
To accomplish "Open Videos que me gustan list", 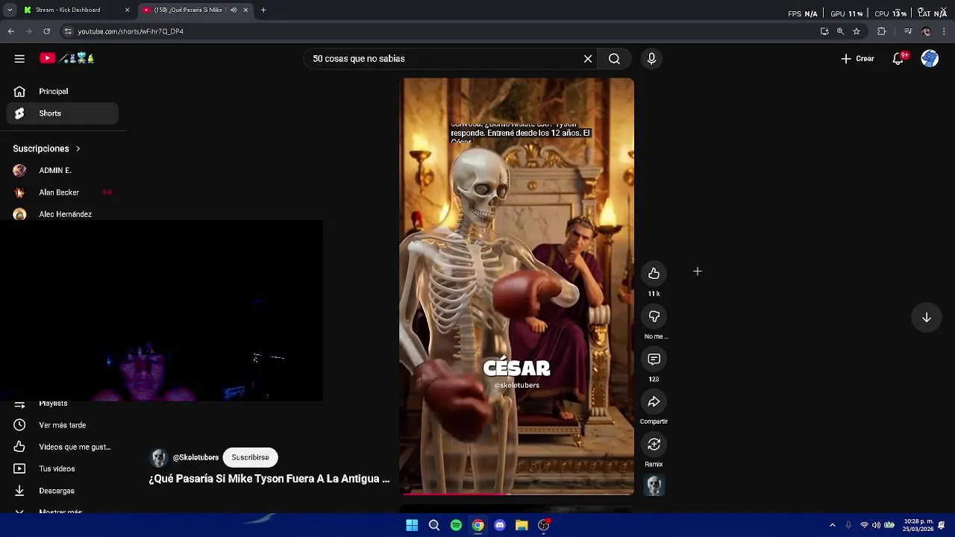I will [63, 447].
